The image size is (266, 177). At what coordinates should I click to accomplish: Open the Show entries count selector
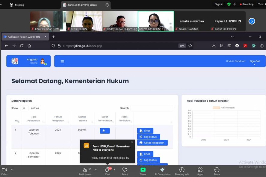[x=24, y=108]
